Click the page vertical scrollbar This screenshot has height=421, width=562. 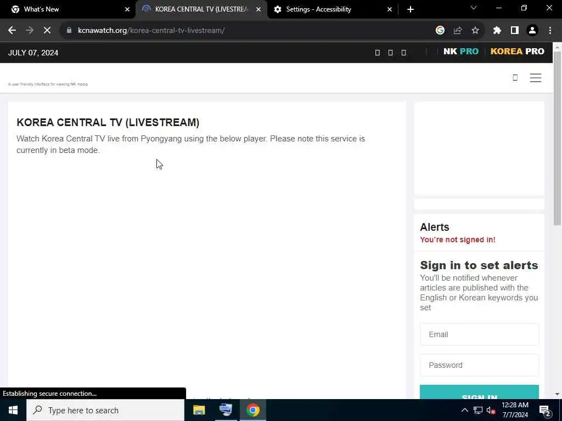557,138
